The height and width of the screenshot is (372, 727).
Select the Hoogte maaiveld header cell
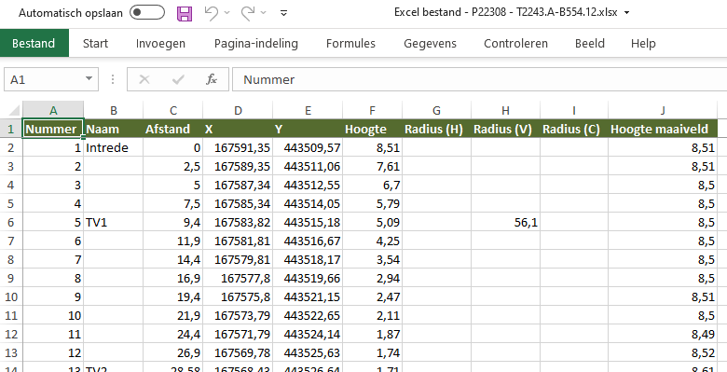coord(663,129)
